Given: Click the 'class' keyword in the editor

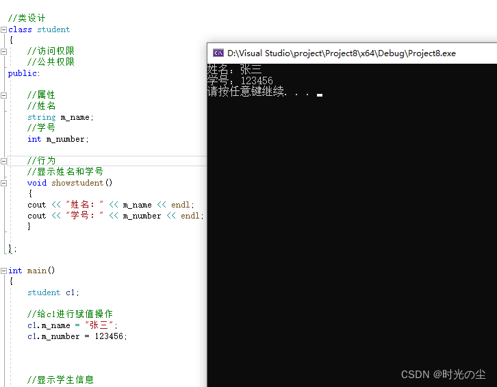Looking at the screenshot, I should (x=20, y=29).
